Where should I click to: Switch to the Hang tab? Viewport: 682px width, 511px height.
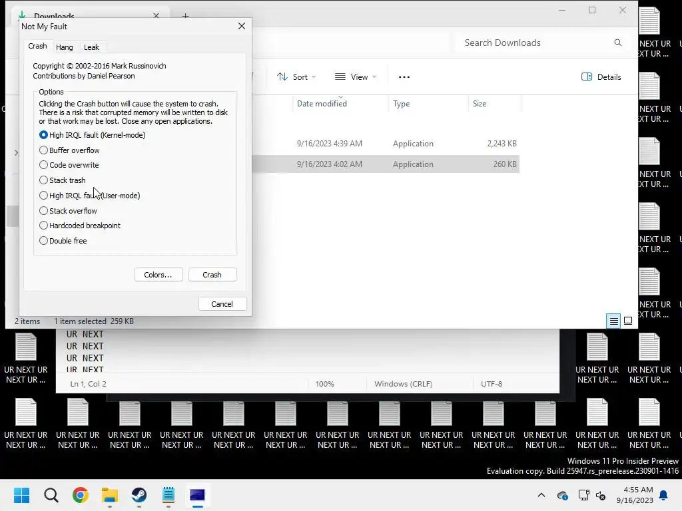(x=65, y=47)
